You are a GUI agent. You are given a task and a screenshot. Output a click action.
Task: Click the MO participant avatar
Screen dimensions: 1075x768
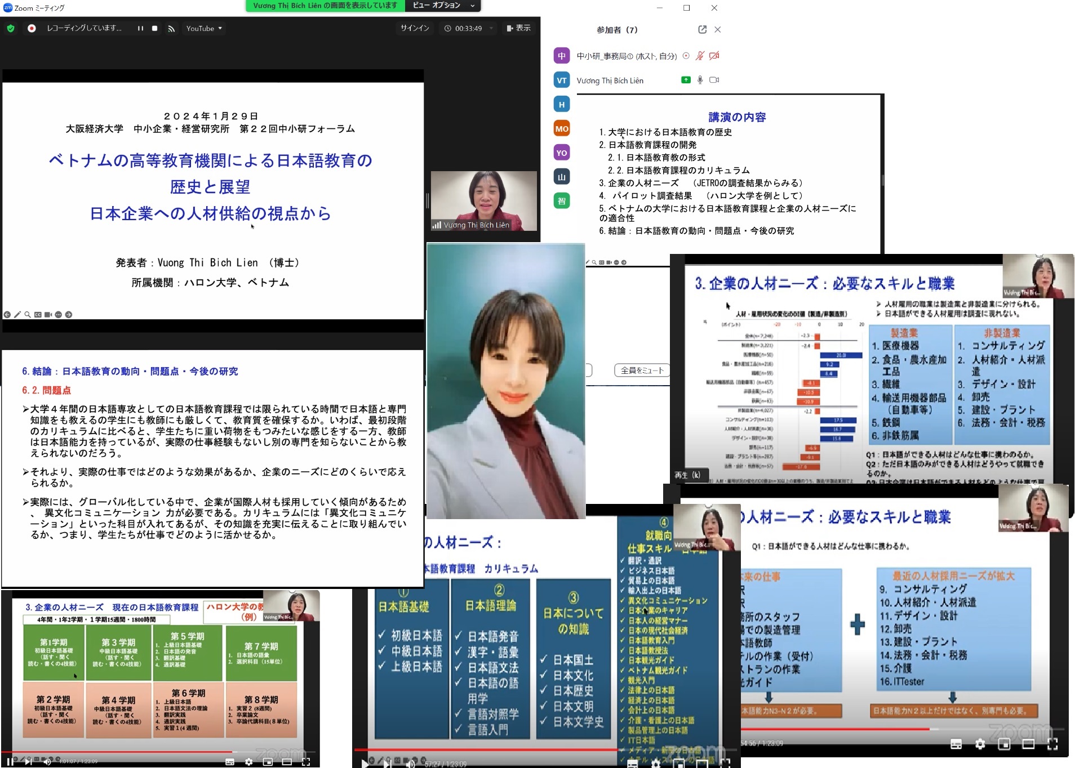[562, 128]
